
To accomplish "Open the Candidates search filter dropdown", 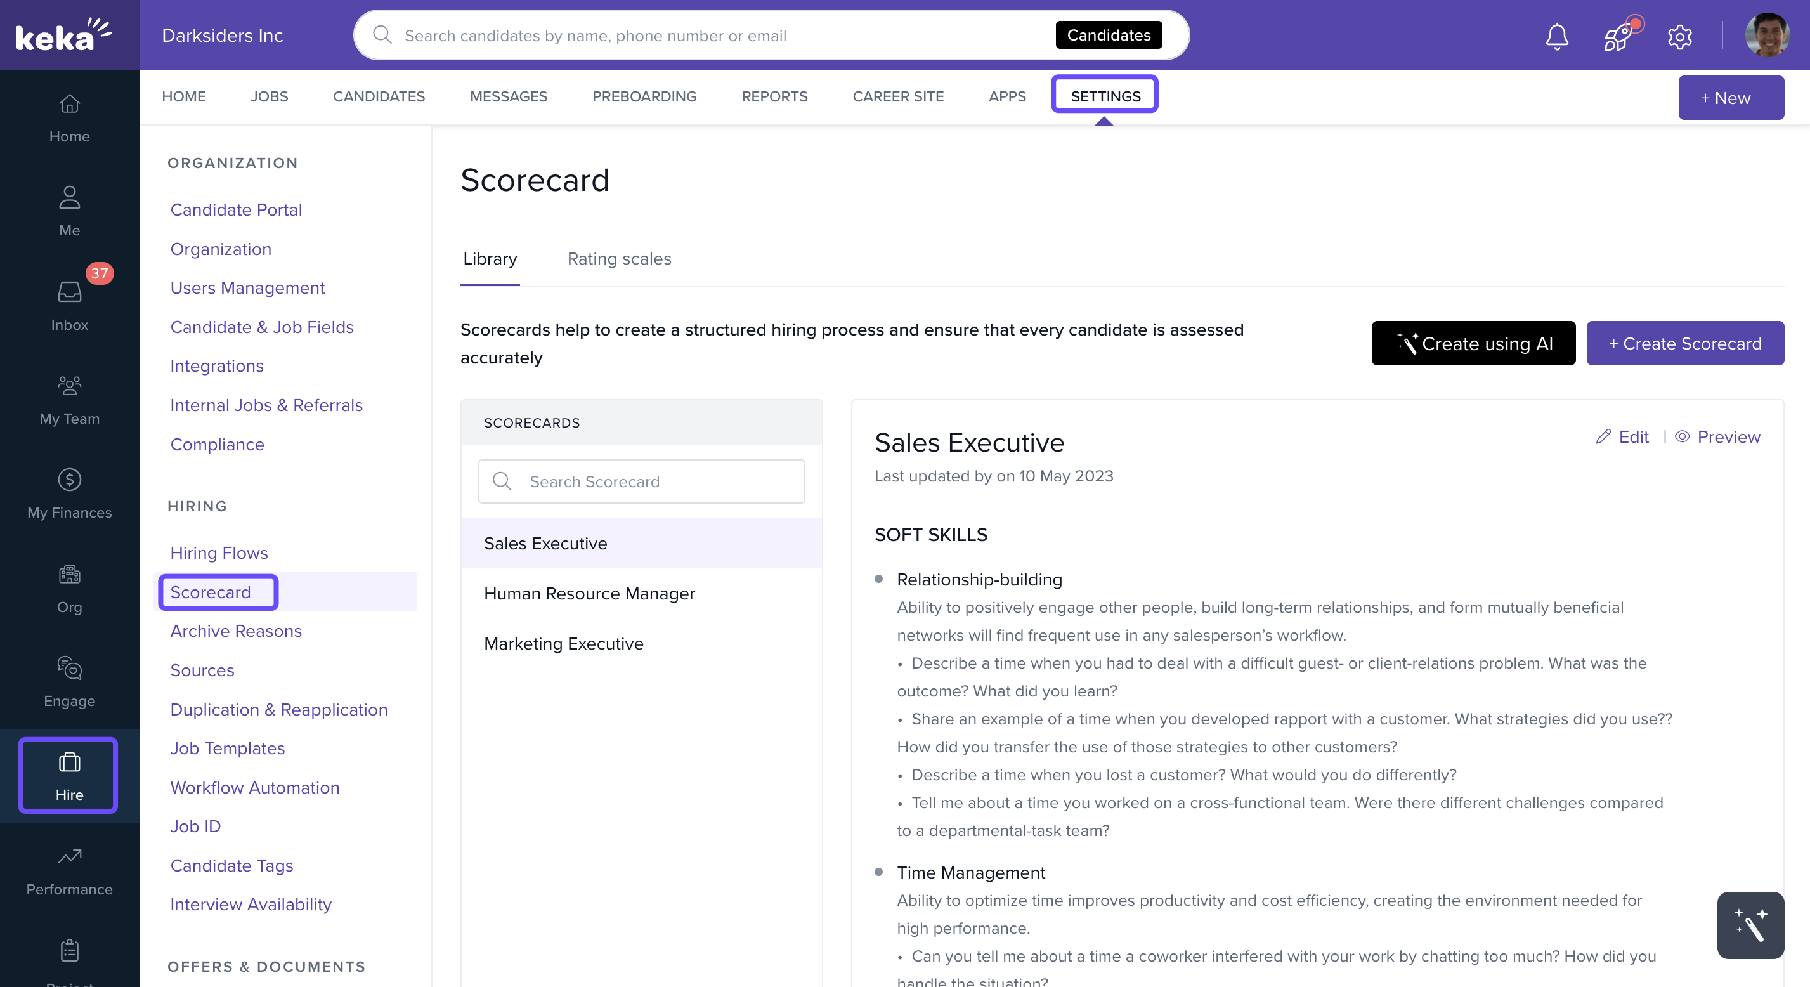I will (1108, 35).
